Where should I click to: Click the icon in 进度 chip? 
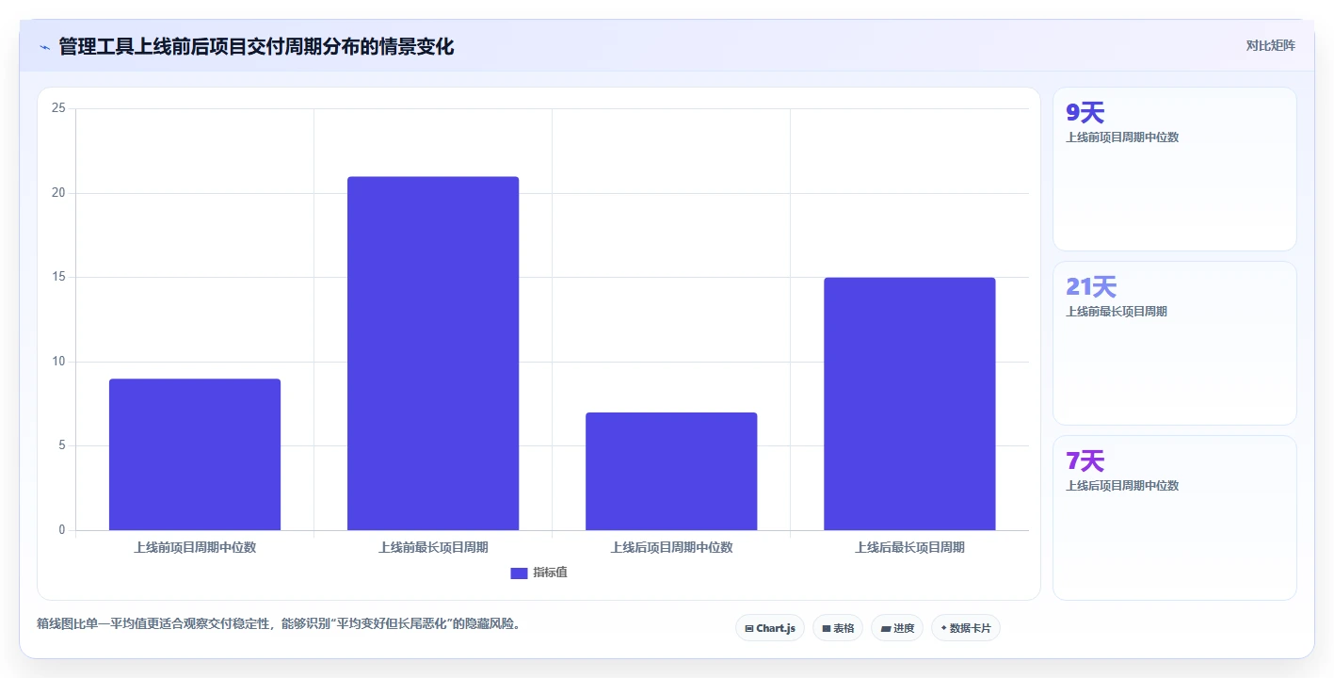coord(886,628)
